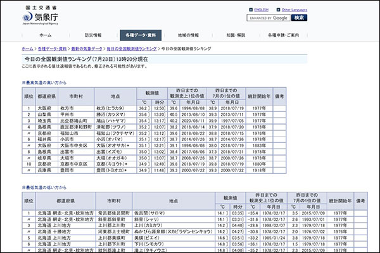Click the icon beside the ENGLISH link
Viewport: 380px width, 253px height.
point(251,10)
